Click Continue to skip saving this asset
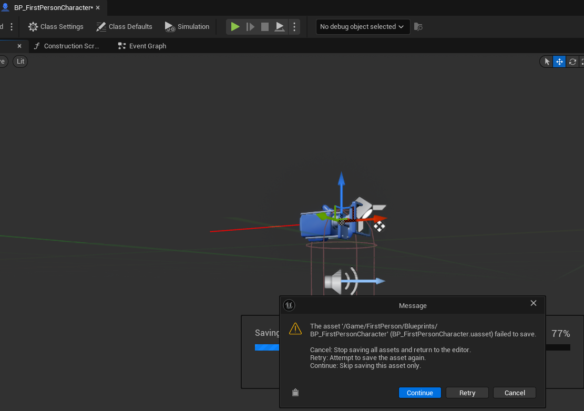This screenshot has height=411, width=584. (x=420, y=393)
